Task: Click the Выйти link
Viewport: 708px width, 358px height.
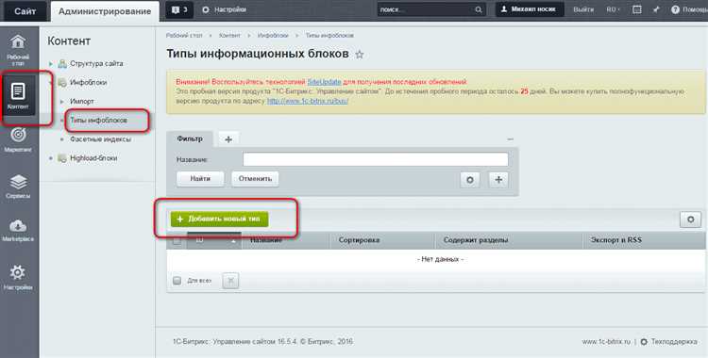Action: [x=583, y=9]
